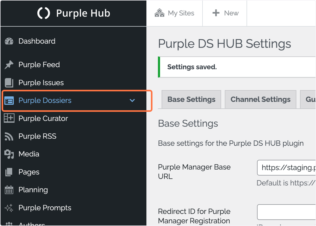
Task: Click the Media camera-and-music icon
Action: tap(9, 154)
